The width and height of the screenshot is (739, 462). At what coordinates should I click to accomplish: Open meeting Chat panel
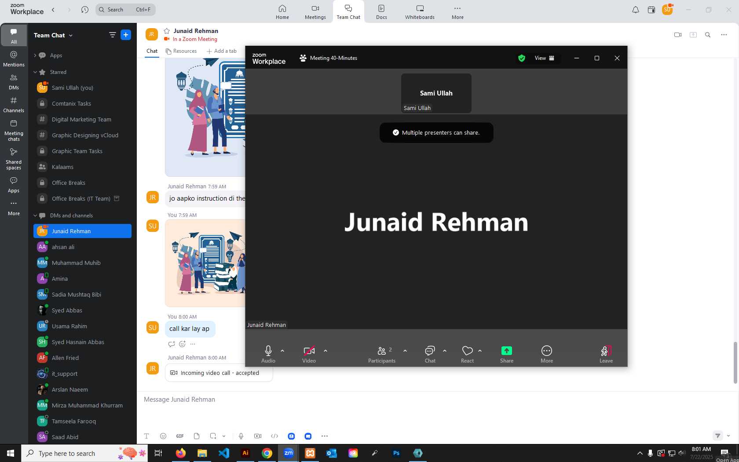coord(430,354)
